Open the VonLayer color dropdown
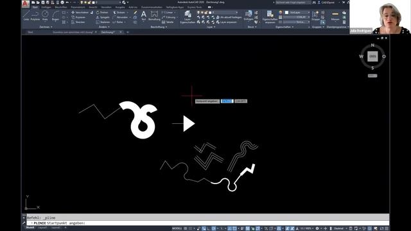Screen dimensions: 411x231 click(297, 12)
